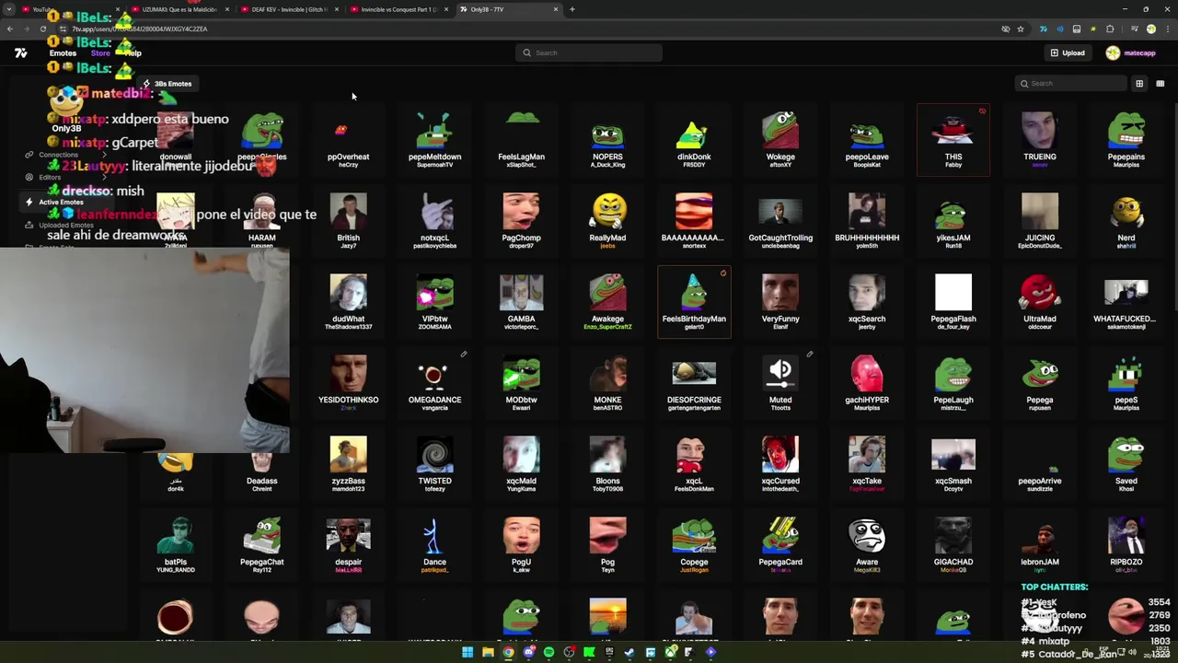Open the TWISTED emote
This screenshot has width=1178, height=663.
pyautogui.click(x=434, y=464)
